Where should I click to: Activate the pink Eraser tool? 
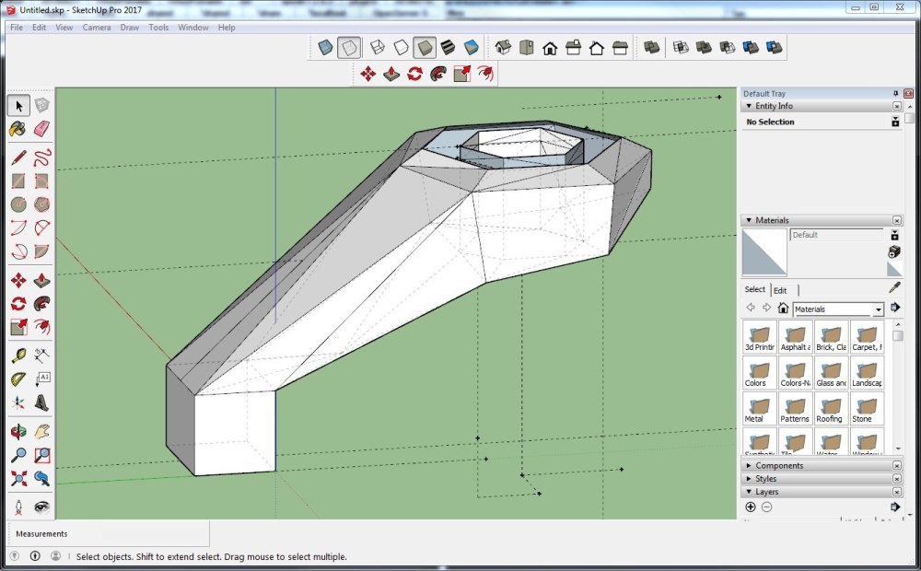41,129
